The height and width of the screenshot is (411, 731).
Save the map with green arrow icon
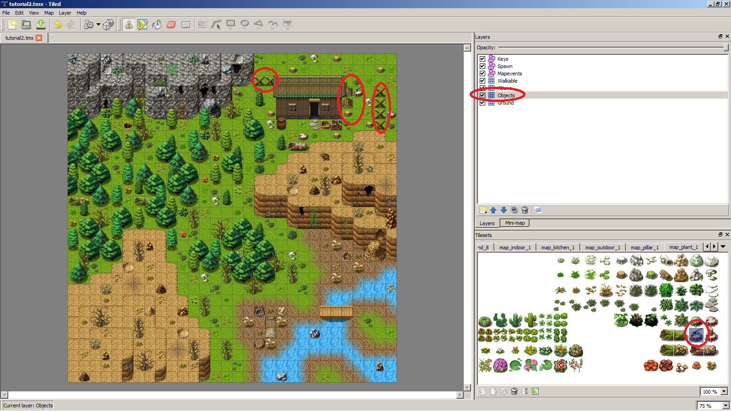click(x=41, y=25)
